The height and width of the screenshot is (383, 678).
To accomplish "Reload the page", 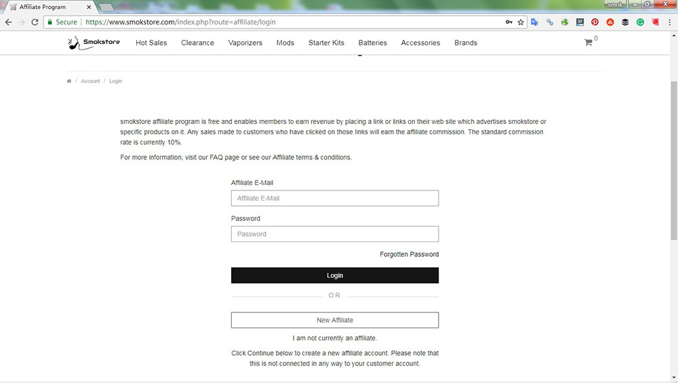I will [35, 22].
